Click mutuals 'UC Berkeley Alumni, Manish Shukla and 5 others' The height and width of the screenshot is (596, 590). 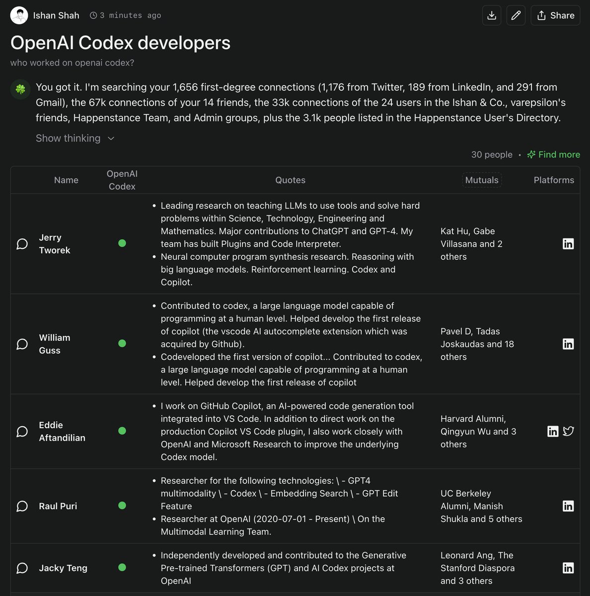point(481,506)
